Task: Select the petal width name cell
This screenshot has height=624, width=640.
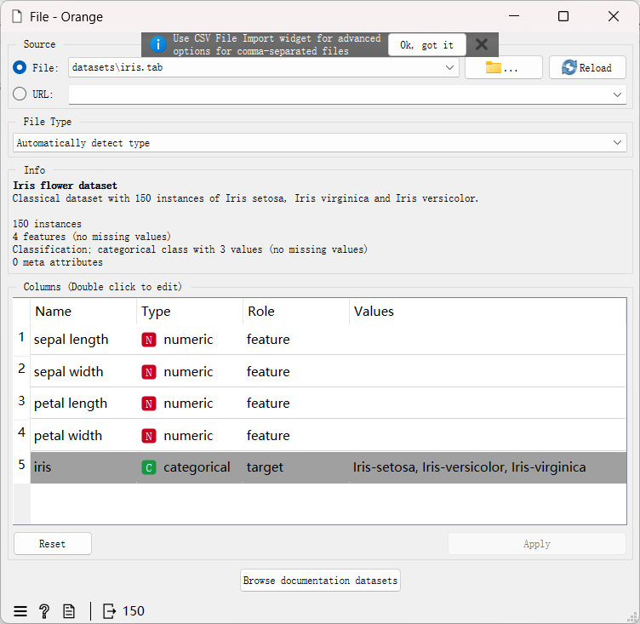Action: (x=83, y=435)
